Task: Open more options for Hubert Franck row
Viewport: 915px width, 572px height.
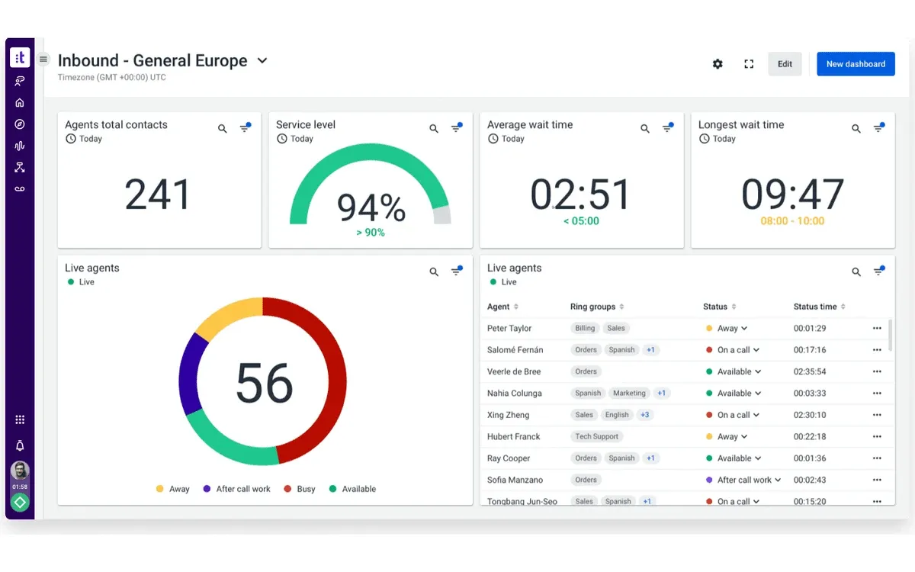Action: tap(877, 437)
